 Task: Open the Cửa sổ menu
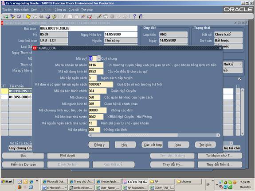point(74,10)
